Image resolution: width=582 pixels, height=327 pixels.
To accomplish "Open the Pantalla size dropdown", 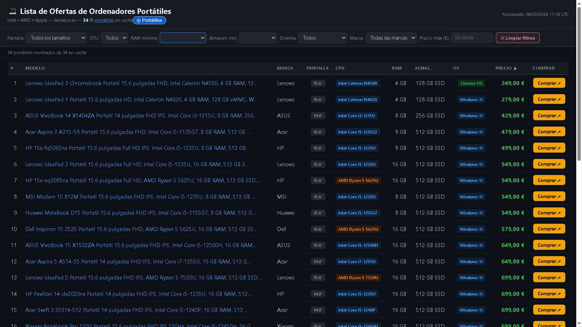I will (56, 38).
